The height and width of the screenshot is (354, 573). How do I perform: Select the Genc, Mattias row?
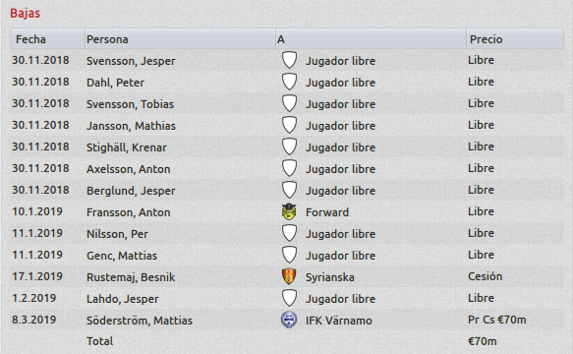point(287,255)
